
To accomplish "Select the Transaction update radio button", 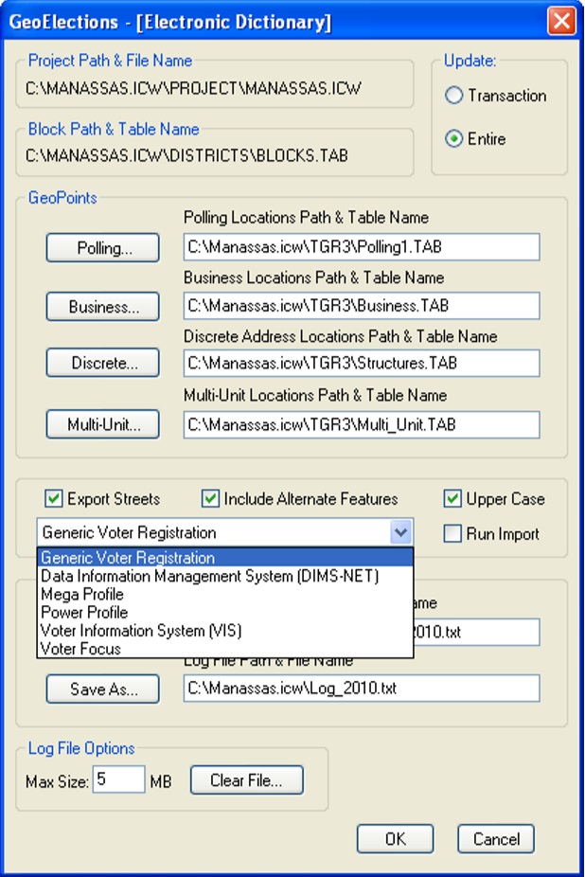I will click(x=454, y=96).
